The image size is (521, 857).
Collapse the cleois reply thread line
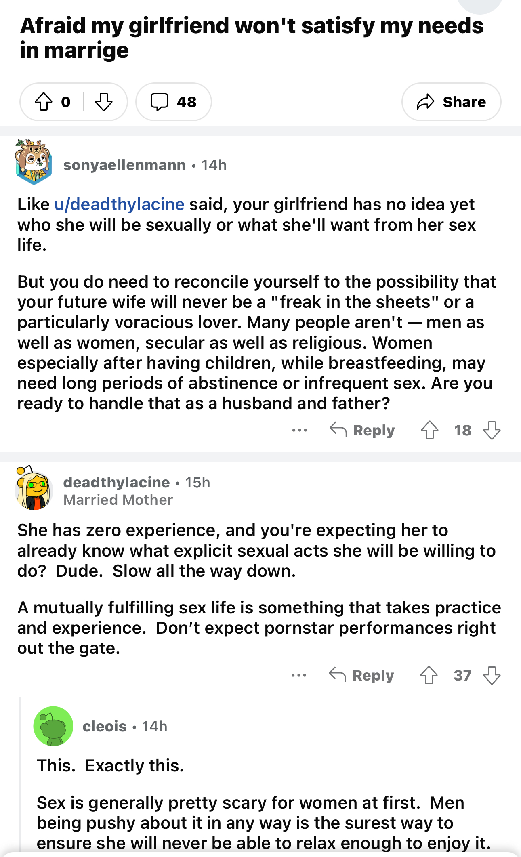20,773
